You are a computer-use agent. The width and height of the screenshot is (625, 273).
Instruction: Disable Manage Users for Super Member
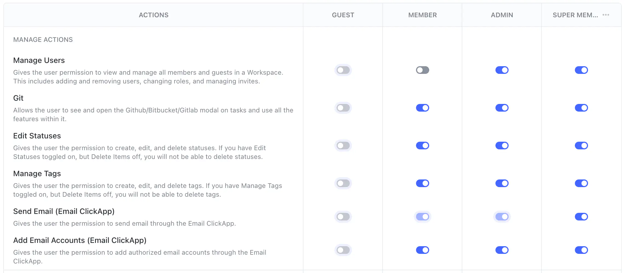581,70
